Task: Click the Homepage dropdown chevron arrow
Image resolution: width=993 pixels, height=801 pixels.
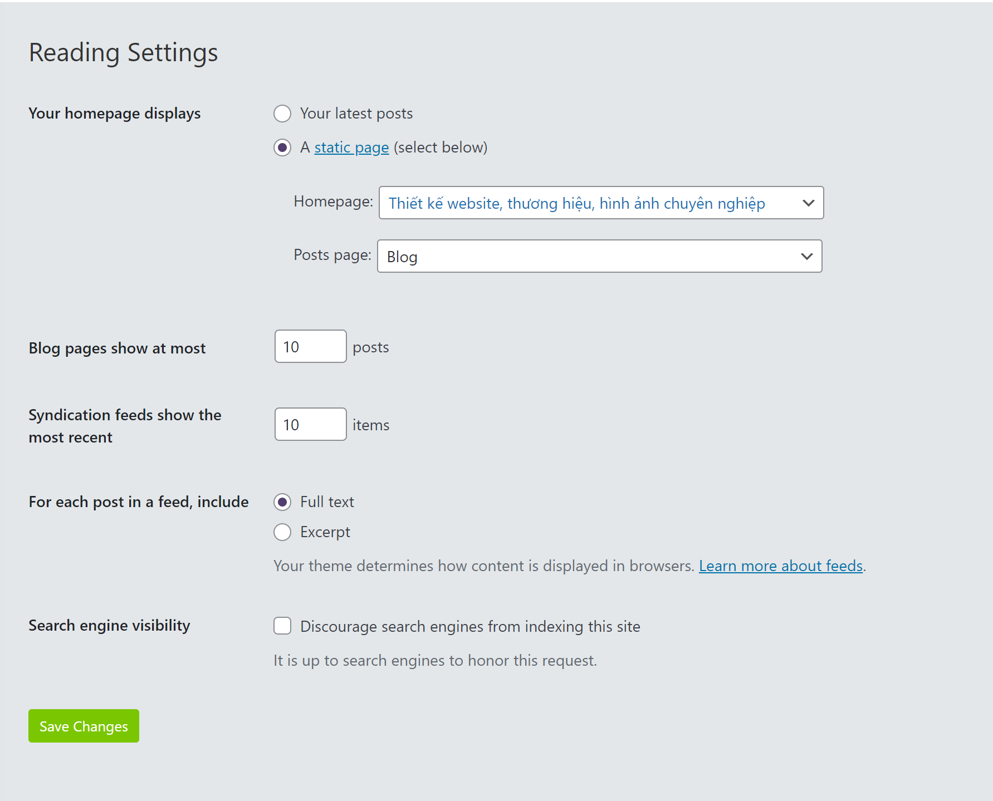Action: click(808, 203)
